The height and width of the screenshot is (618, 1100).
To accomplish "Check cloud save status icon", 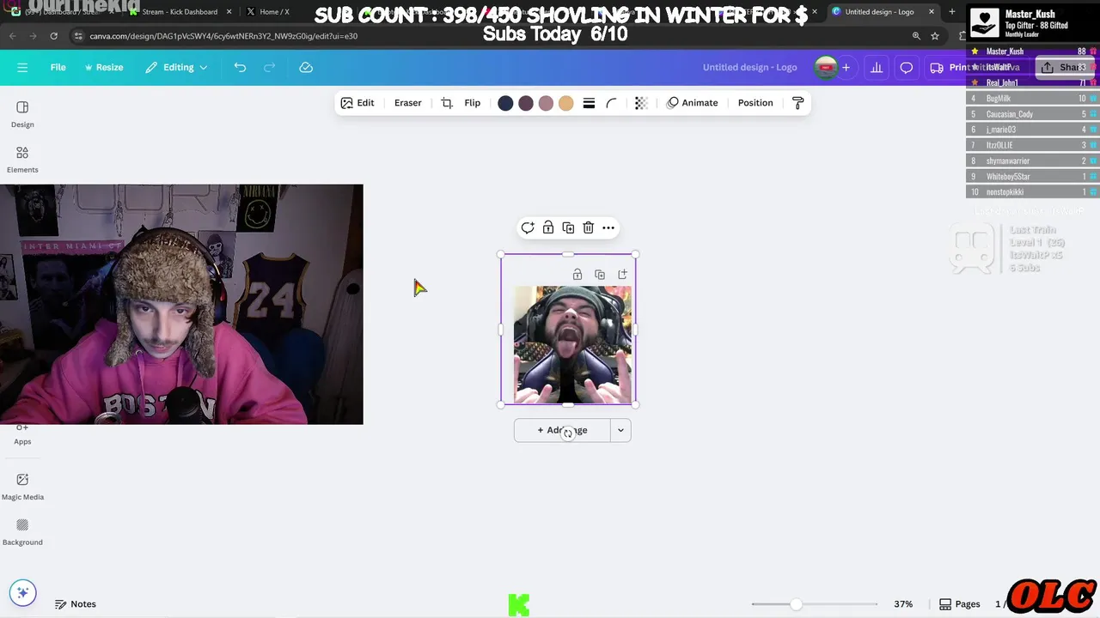I will coord(306,67).
